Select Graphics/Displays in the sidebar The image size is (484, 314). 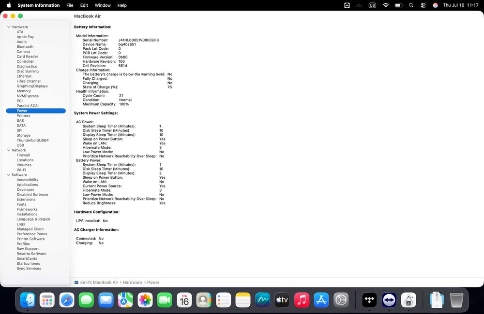32,86
